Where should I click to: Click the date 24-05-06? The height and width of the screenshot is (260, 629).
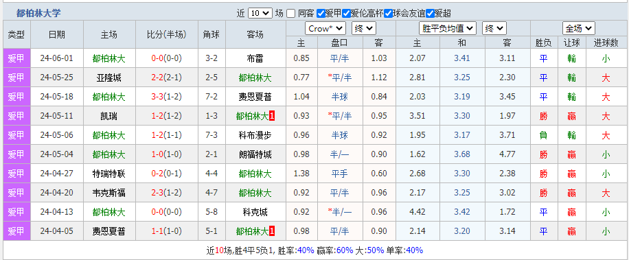[56, 135]
